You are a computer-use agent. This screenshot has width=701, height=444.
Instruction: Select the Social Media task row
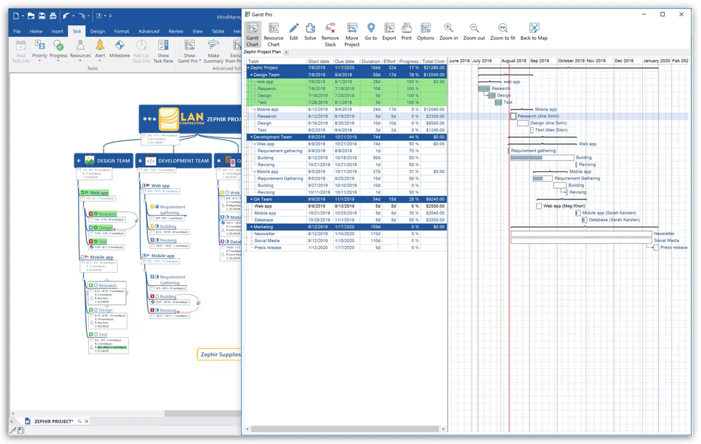pos(346,241)
